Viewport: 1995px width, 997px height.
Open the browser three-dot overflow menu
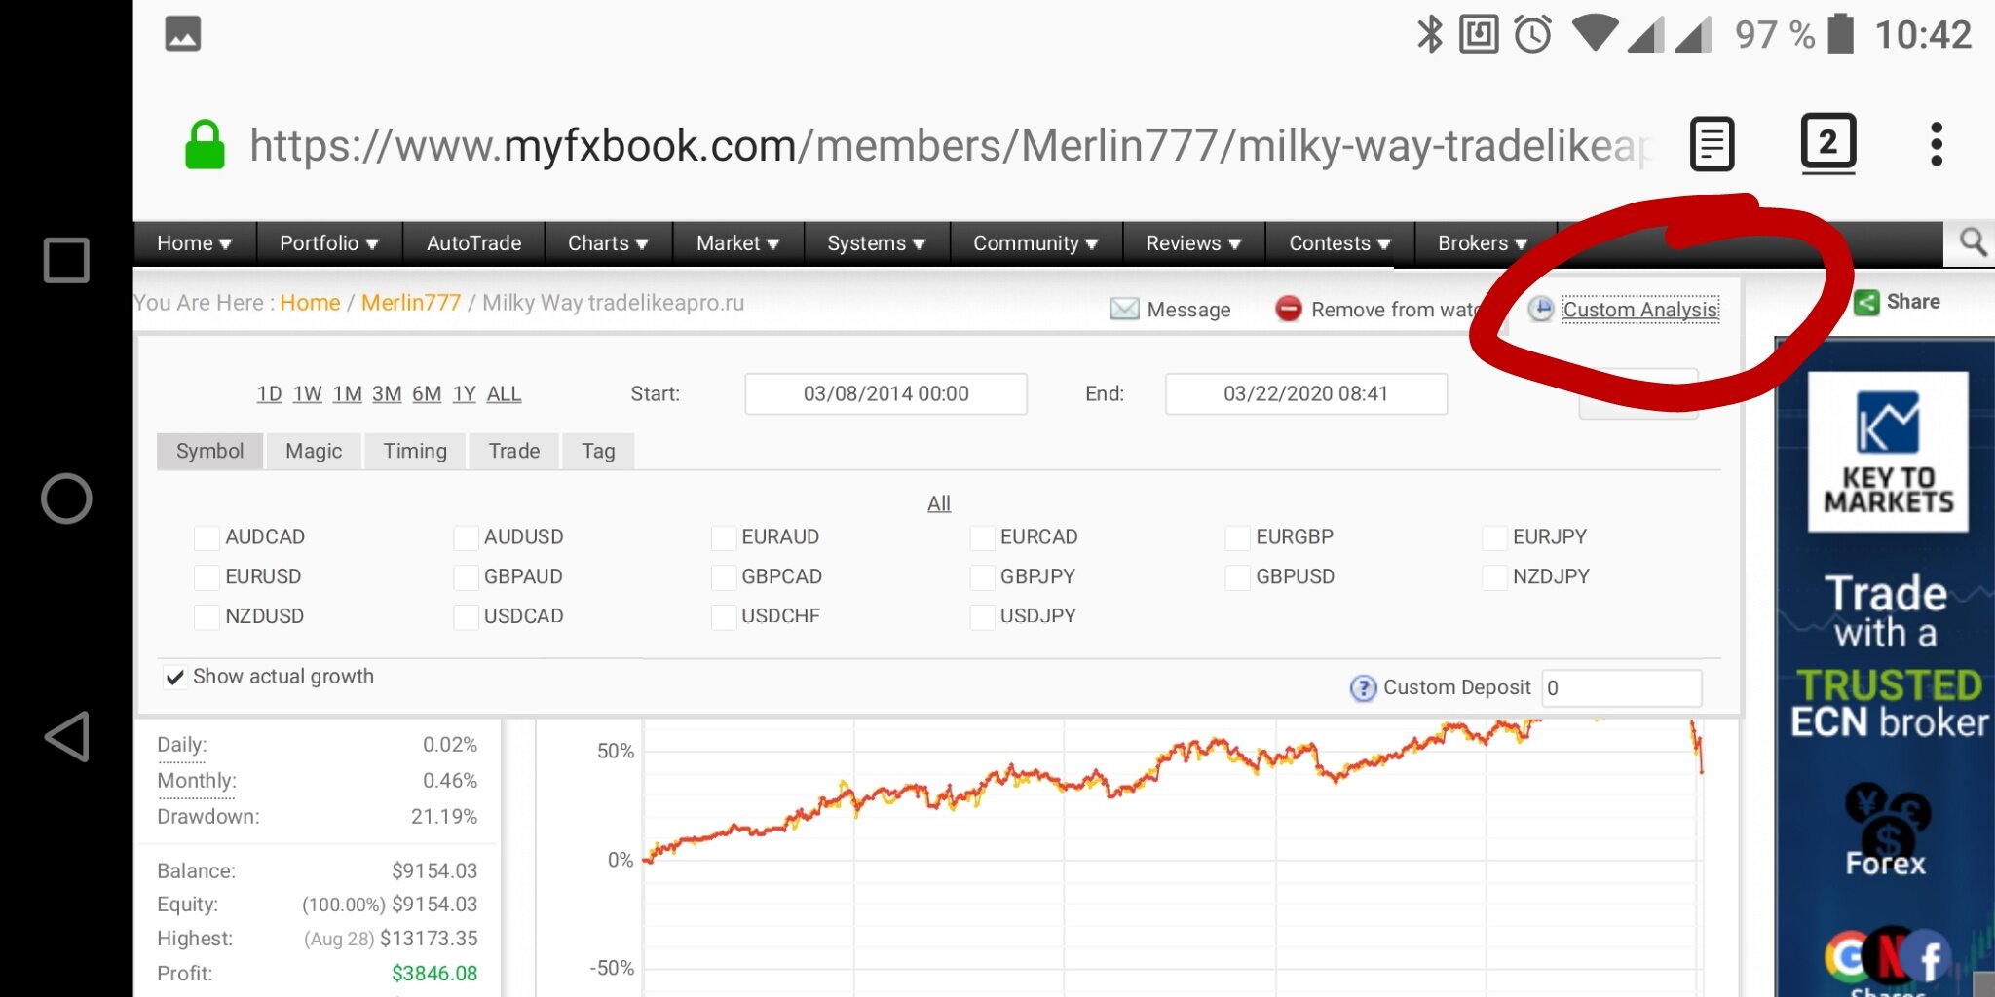tap(1936, 144)
